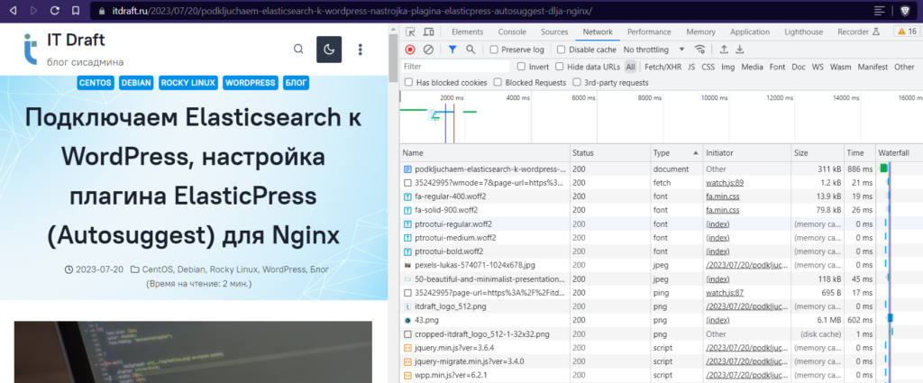923x383 pixels.
Task: Open the site's three-dot menu
Action: (x=361, y=50)
